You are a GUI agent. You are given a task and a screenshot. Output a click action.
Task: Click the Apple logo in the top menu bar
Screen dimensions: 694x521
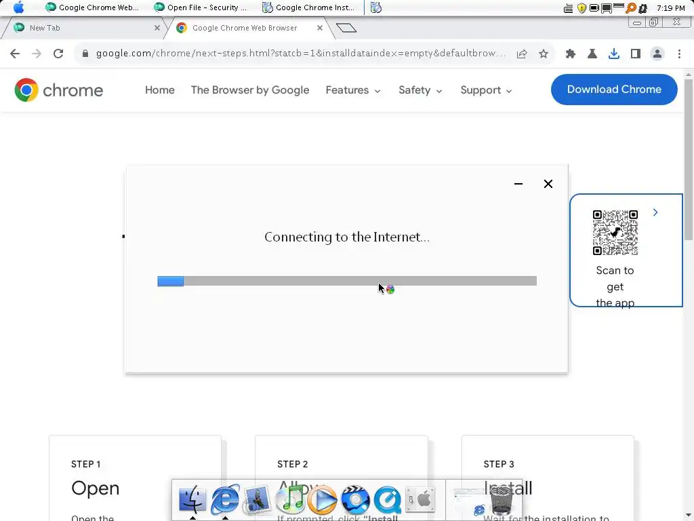[x=18, y=7]
